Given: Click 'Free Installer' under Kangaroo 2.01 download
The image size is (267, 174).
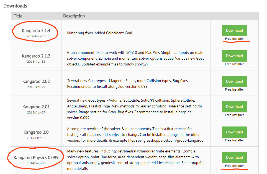Looking at the screenshot, I should pyautogui.click(x=234, y=115).
